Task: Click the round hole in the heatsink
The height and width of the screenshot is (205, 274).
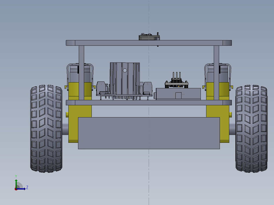Action: coord(125,70)
